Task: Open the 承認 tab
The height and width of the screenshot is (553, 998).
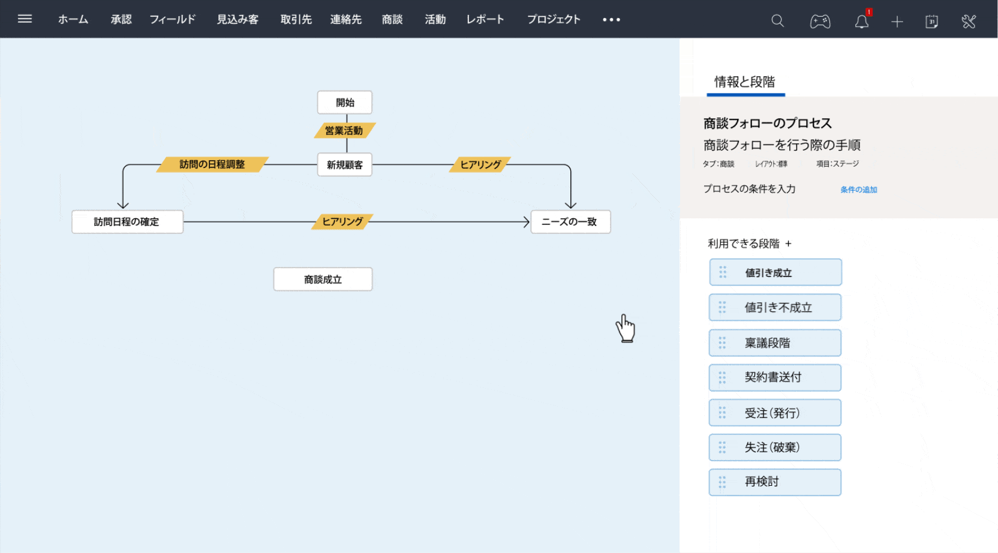Action: pos(121,19)
